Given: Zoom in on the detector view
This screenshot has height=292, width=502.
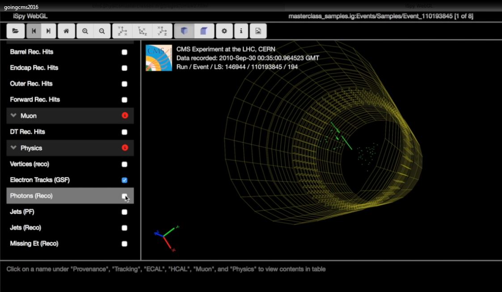Looking at the screenshot, I should point(85,31).
